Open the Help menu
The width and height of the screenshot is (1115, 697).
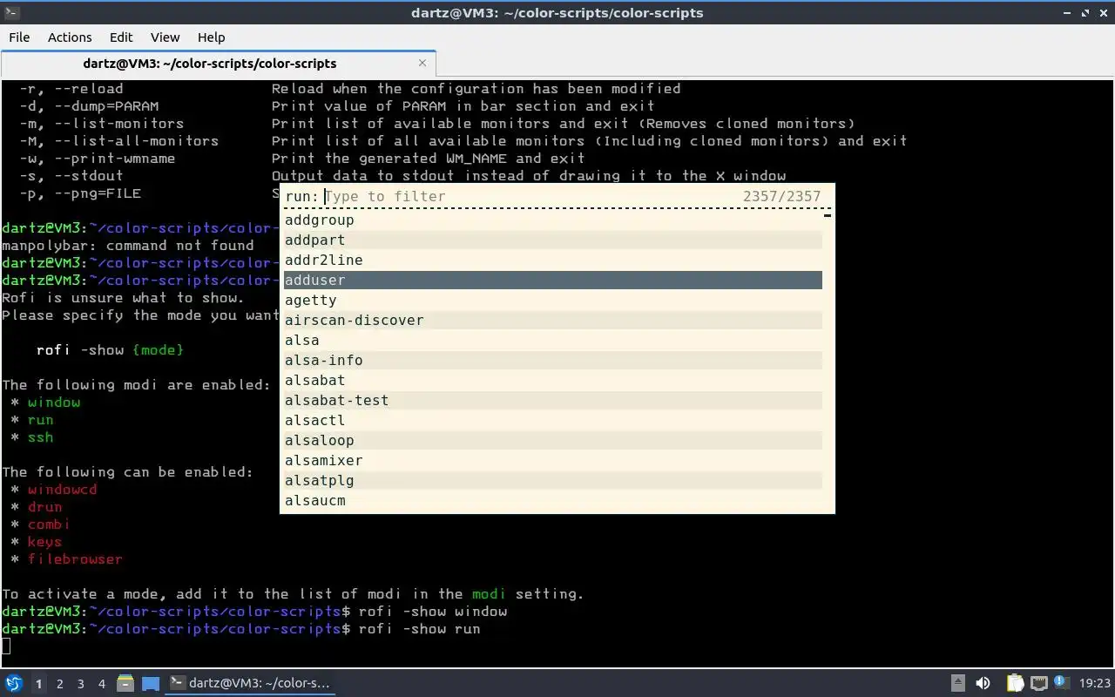pos(211,37)
